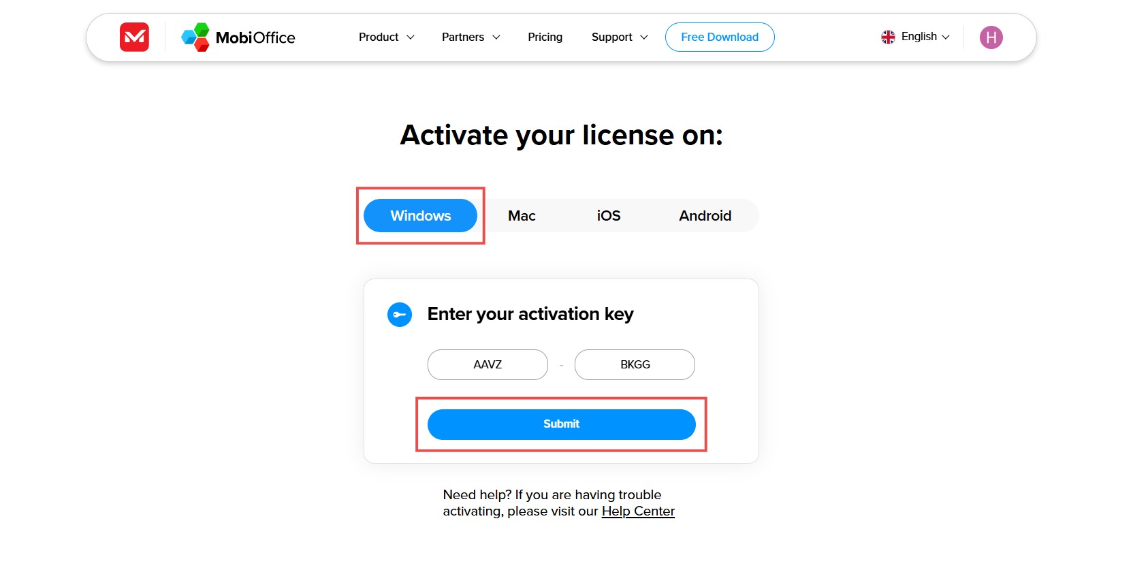Screen dimensions: 1133x570
Task: Click the red MobiSystems mail logo
Action: coord(133,37)
